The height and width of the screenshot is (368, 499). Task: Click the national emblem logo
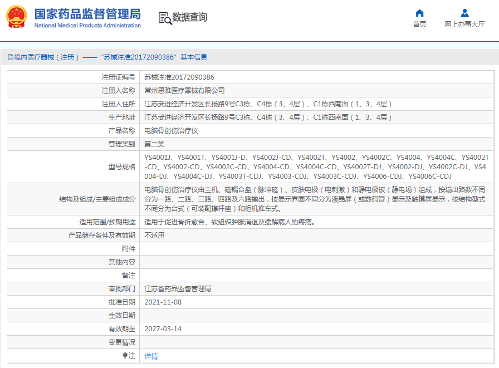(17, 17)
